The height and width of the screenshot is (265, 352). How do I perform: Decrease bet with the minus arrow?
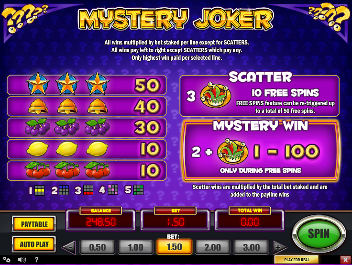click(69, 247)
